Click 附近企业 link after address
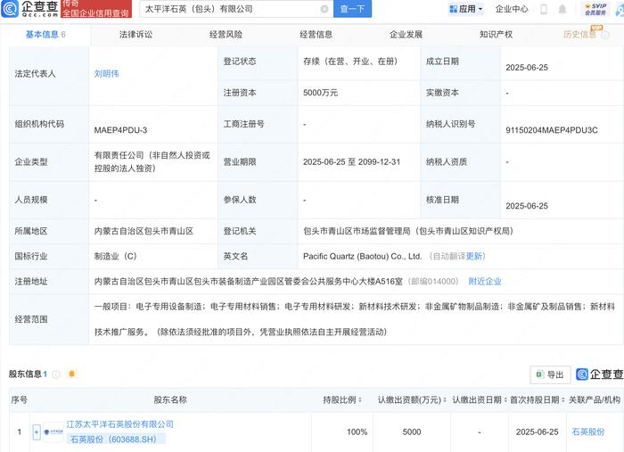The width and height of the screenshot is (624, 452). pyautogui.click(x=485, y=282)
